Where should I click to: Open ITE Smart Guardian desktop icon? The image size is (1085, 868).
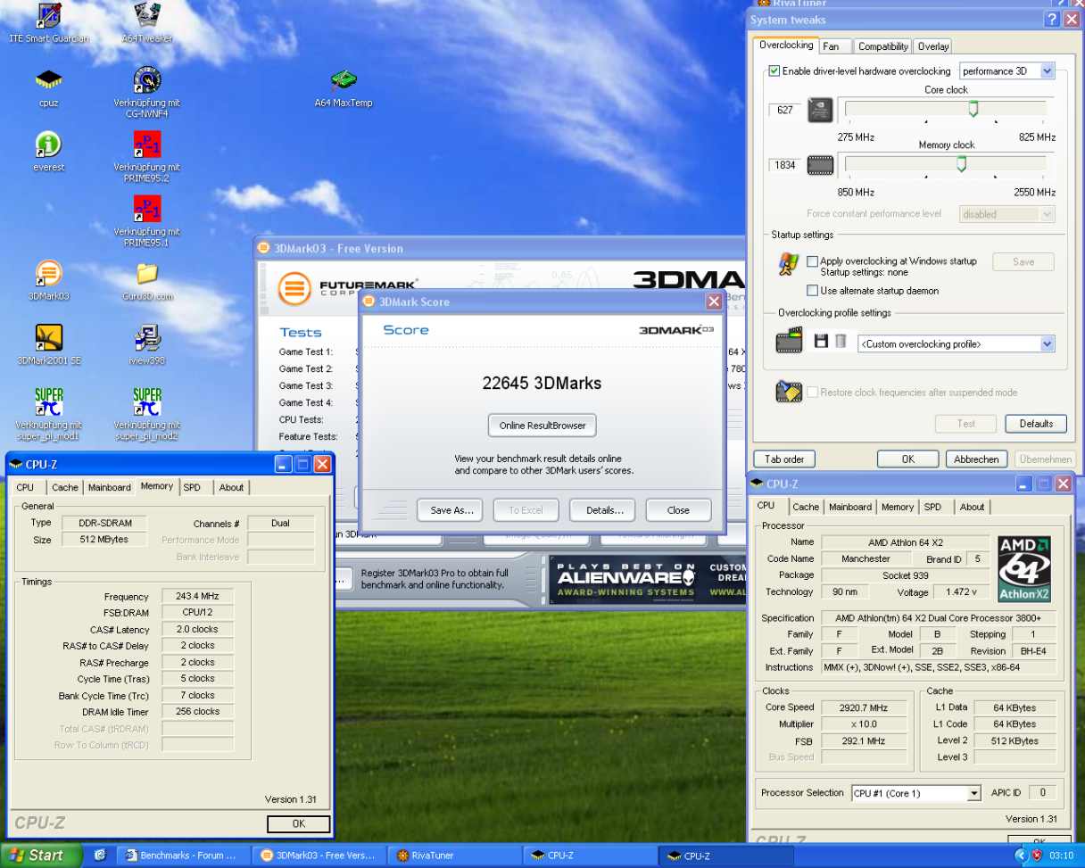pos(48,16)
